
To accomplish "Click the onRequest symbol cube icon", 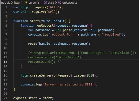I will 60,3.
